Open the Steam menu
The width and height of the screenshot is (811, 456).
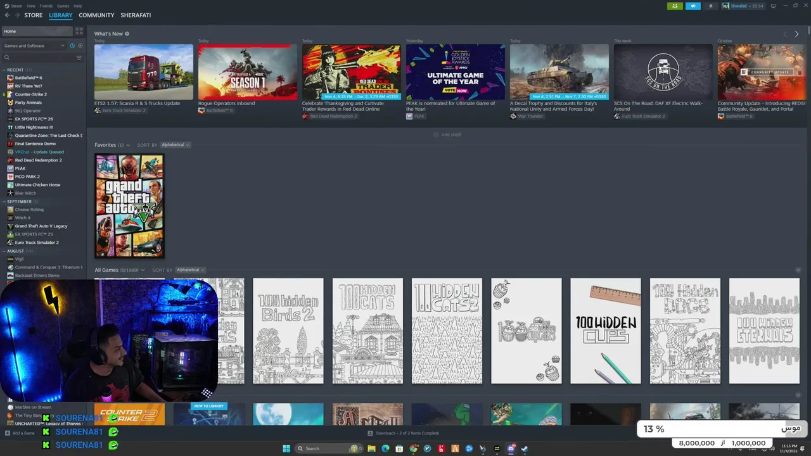[x=18, y=6]
